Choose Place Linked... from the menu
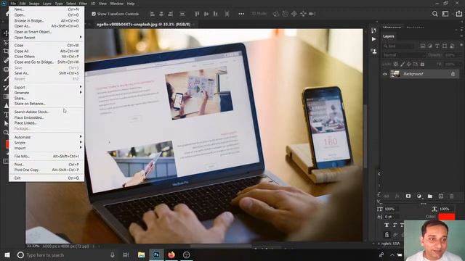 [46, 123]
